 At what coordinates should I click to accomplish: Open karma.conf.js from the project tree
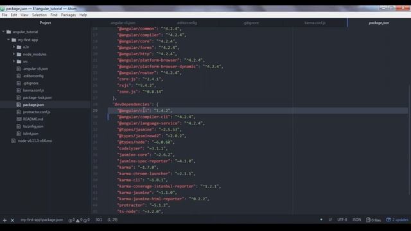[33, 90]
